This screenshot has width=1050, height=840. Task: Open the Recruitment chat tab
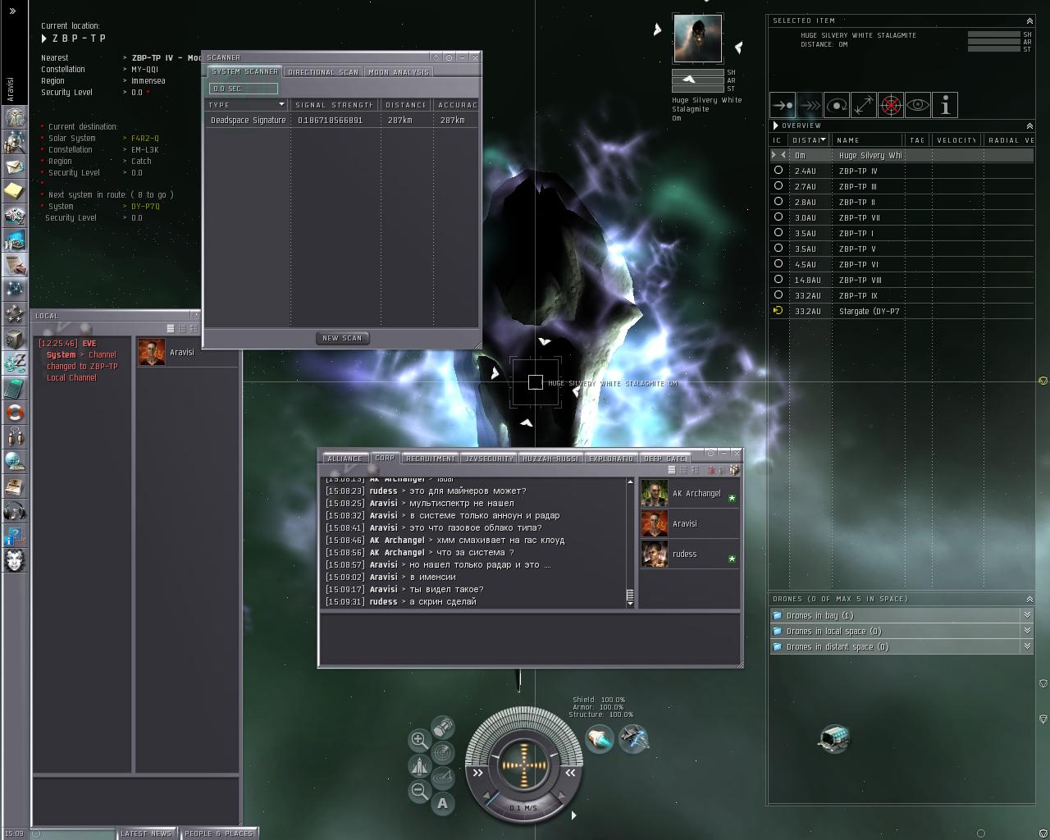coord(430,459)
